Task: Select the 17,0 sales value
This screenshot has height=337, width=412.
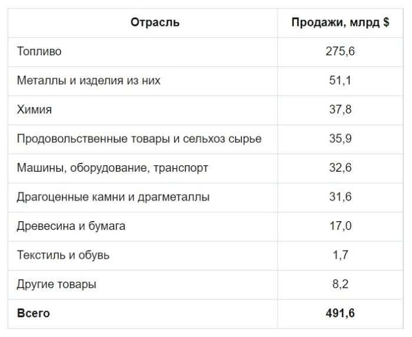Action: (x=340, y=226)
